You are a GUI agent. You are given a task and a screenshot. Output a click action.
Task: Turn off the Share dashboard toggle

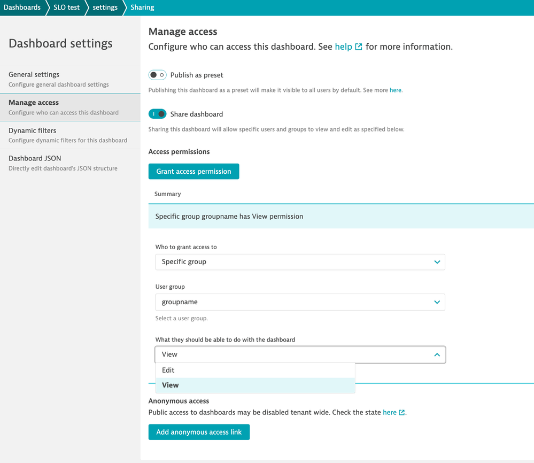point(157,114)
